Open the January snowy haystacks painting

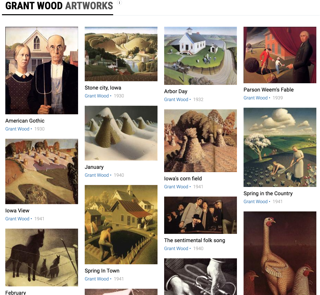(121, 133)
